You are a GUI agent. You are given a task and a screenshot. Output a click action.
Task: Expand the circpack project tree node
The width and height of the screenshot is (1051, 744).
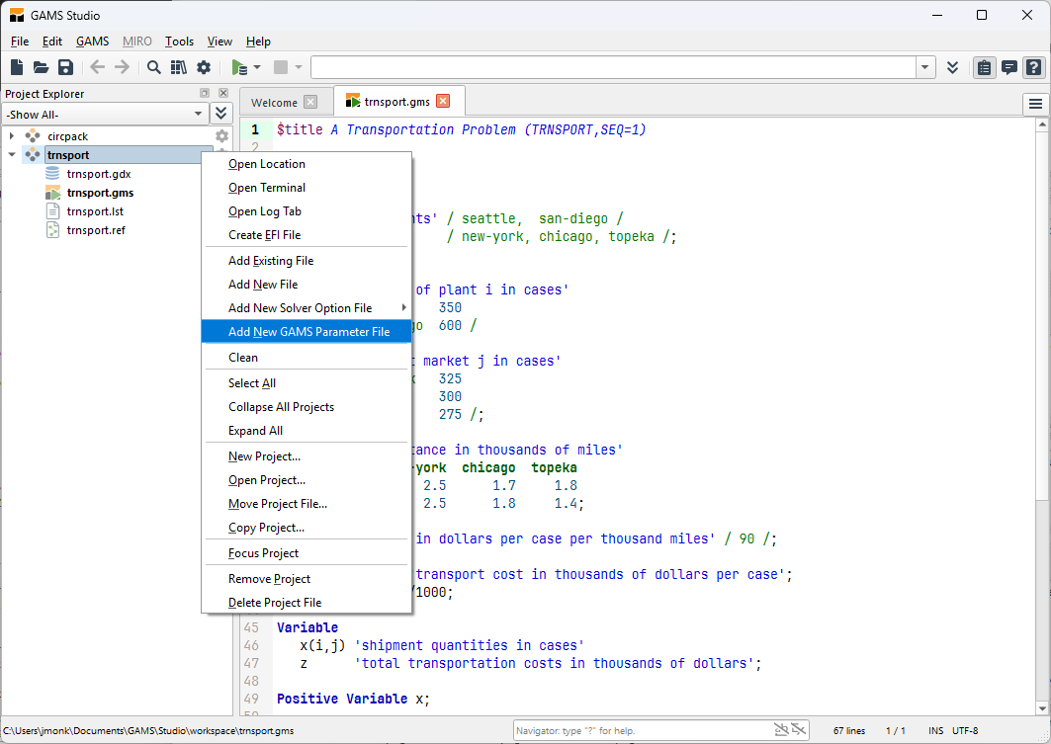pos(12,135)
